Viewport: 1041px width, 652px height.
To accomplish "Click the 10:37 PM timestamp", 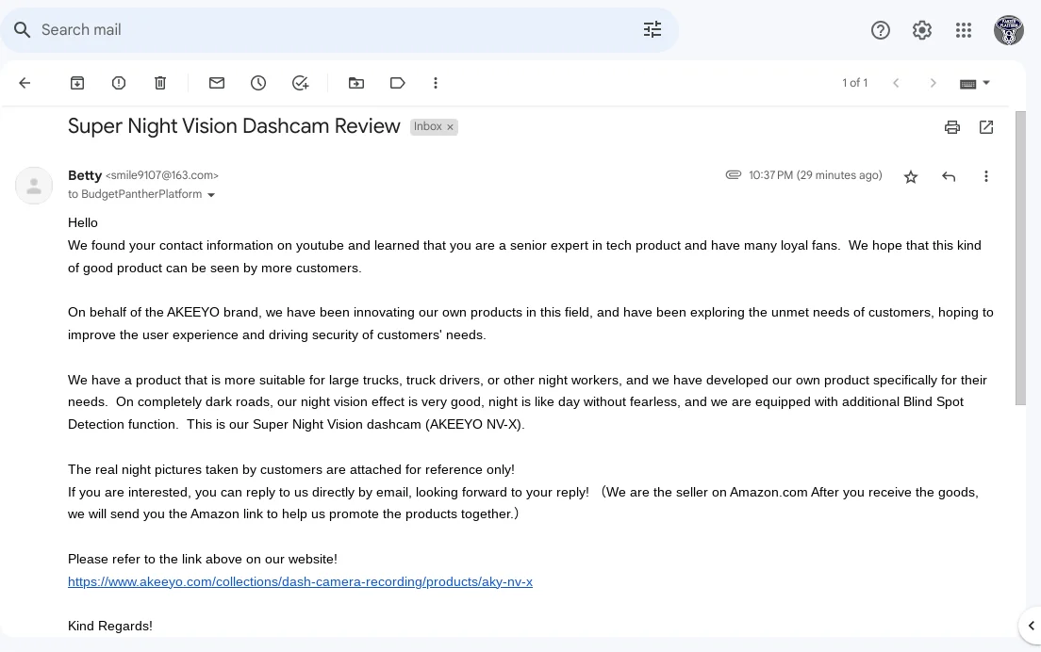I will tap(816, 175).
